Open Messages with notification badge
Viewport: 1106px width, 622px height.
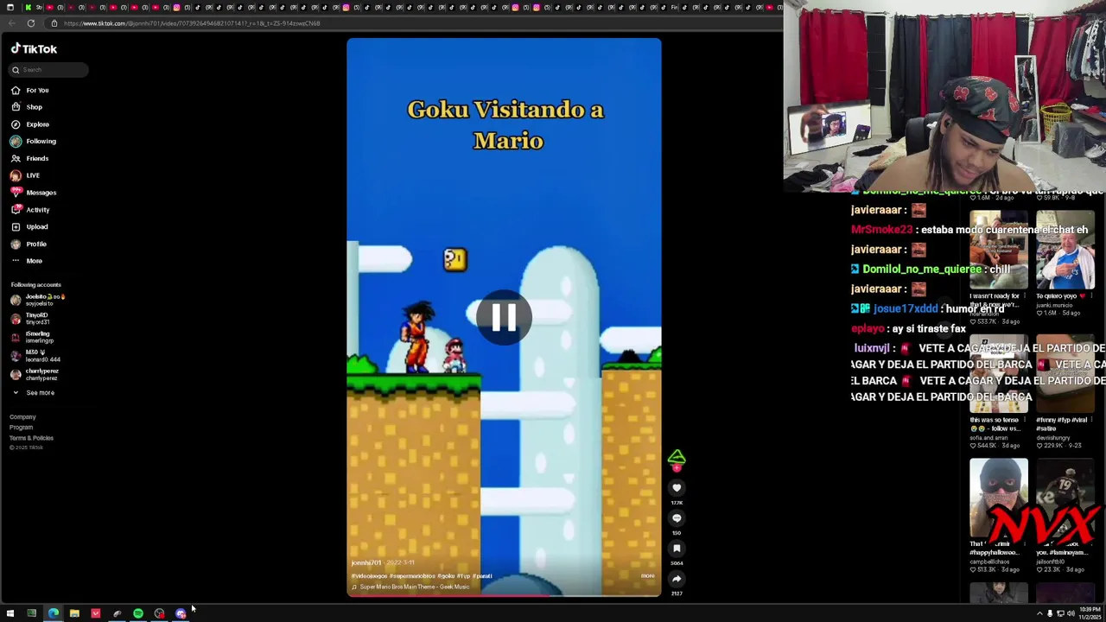pyautogui.click(x=33, y=193)
